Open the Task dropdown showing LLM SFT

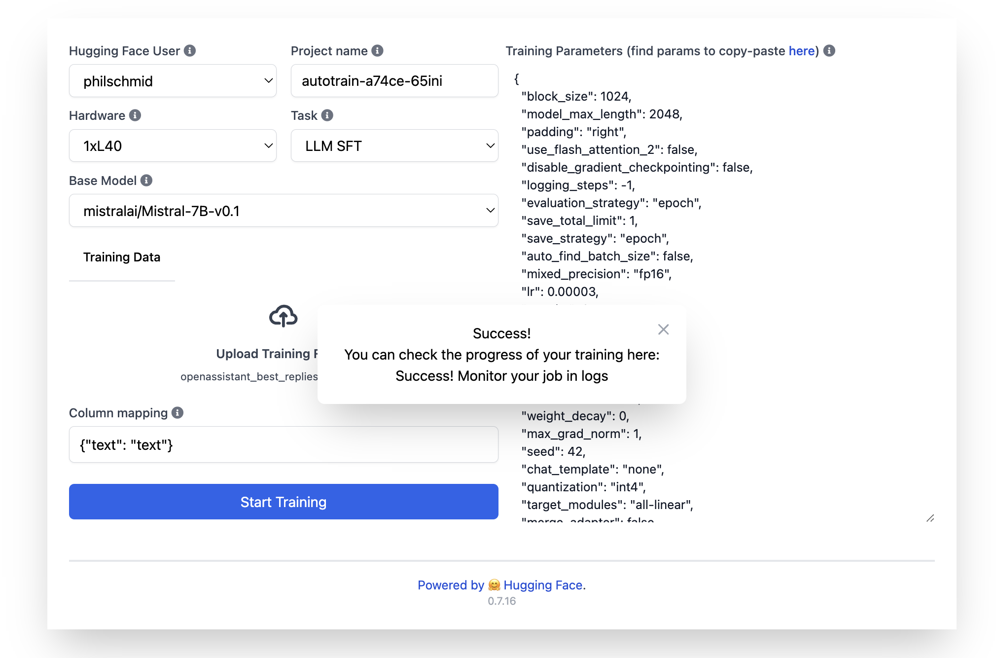(x=394, y=146)
